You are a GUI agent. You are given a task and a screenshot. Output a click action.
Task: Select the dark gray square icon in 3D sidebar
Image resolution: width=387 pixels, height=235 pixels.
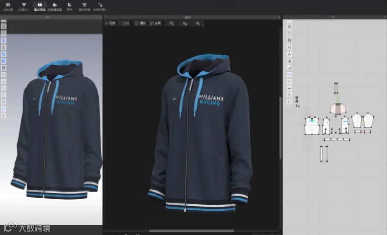(x=3, y=68)
